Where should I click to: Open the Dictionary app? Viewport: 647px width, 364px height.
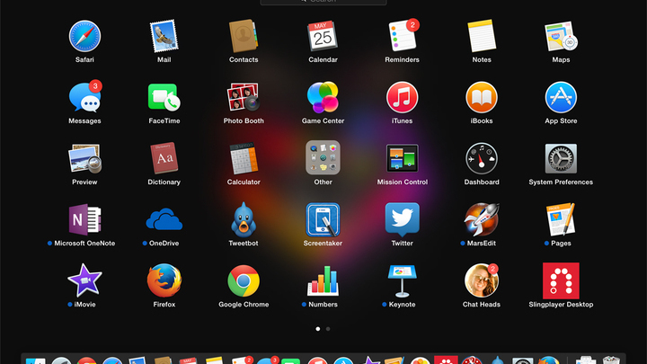click(x=164, y=158)
